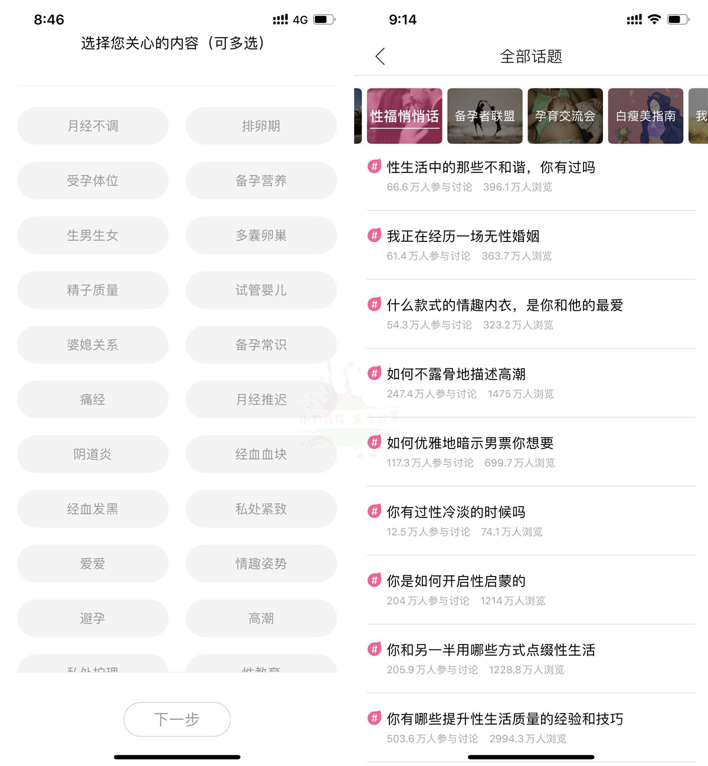Tap the WiFi status icon
This screenshot has width=708, height=766.
(654, 19)
